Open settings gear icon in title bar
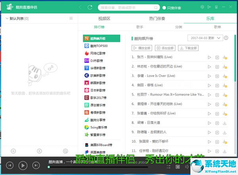This screenshot has height=175, width=238. click(202, 7)
